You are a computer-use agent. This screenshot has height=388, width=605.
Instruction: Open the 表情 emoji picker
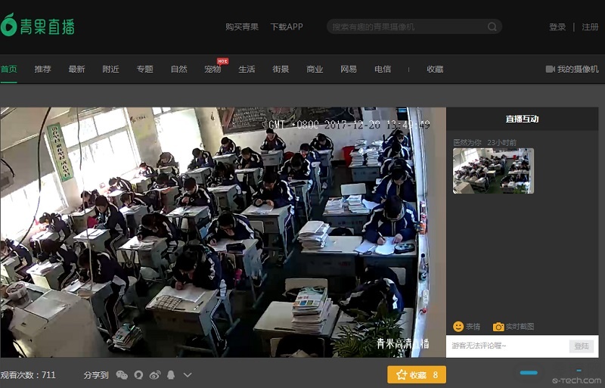point(466,327)
